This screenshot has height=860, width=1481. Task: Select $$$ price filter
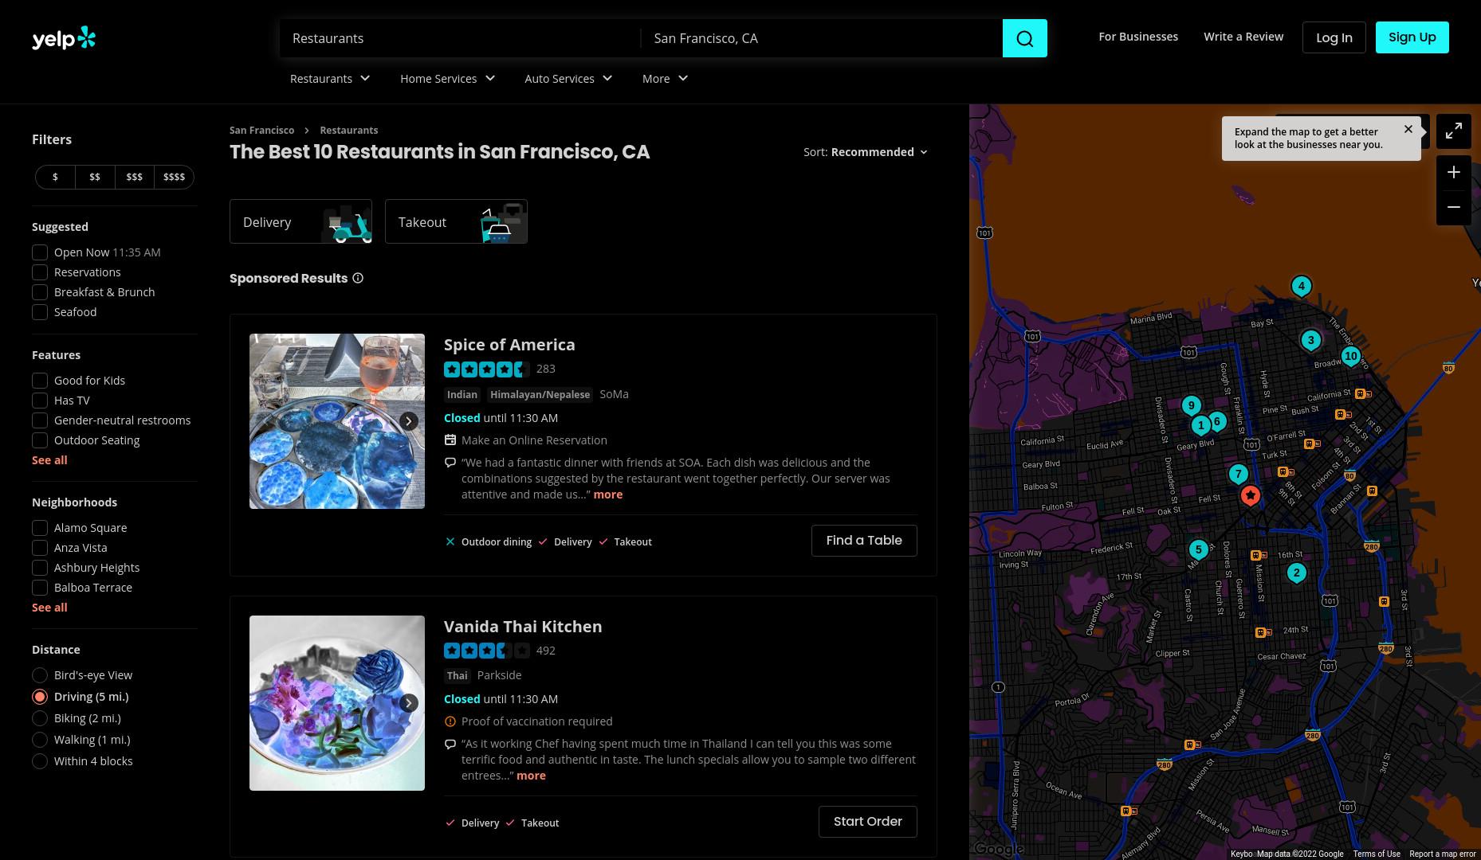pyautogui.click(x=134, y=177)
